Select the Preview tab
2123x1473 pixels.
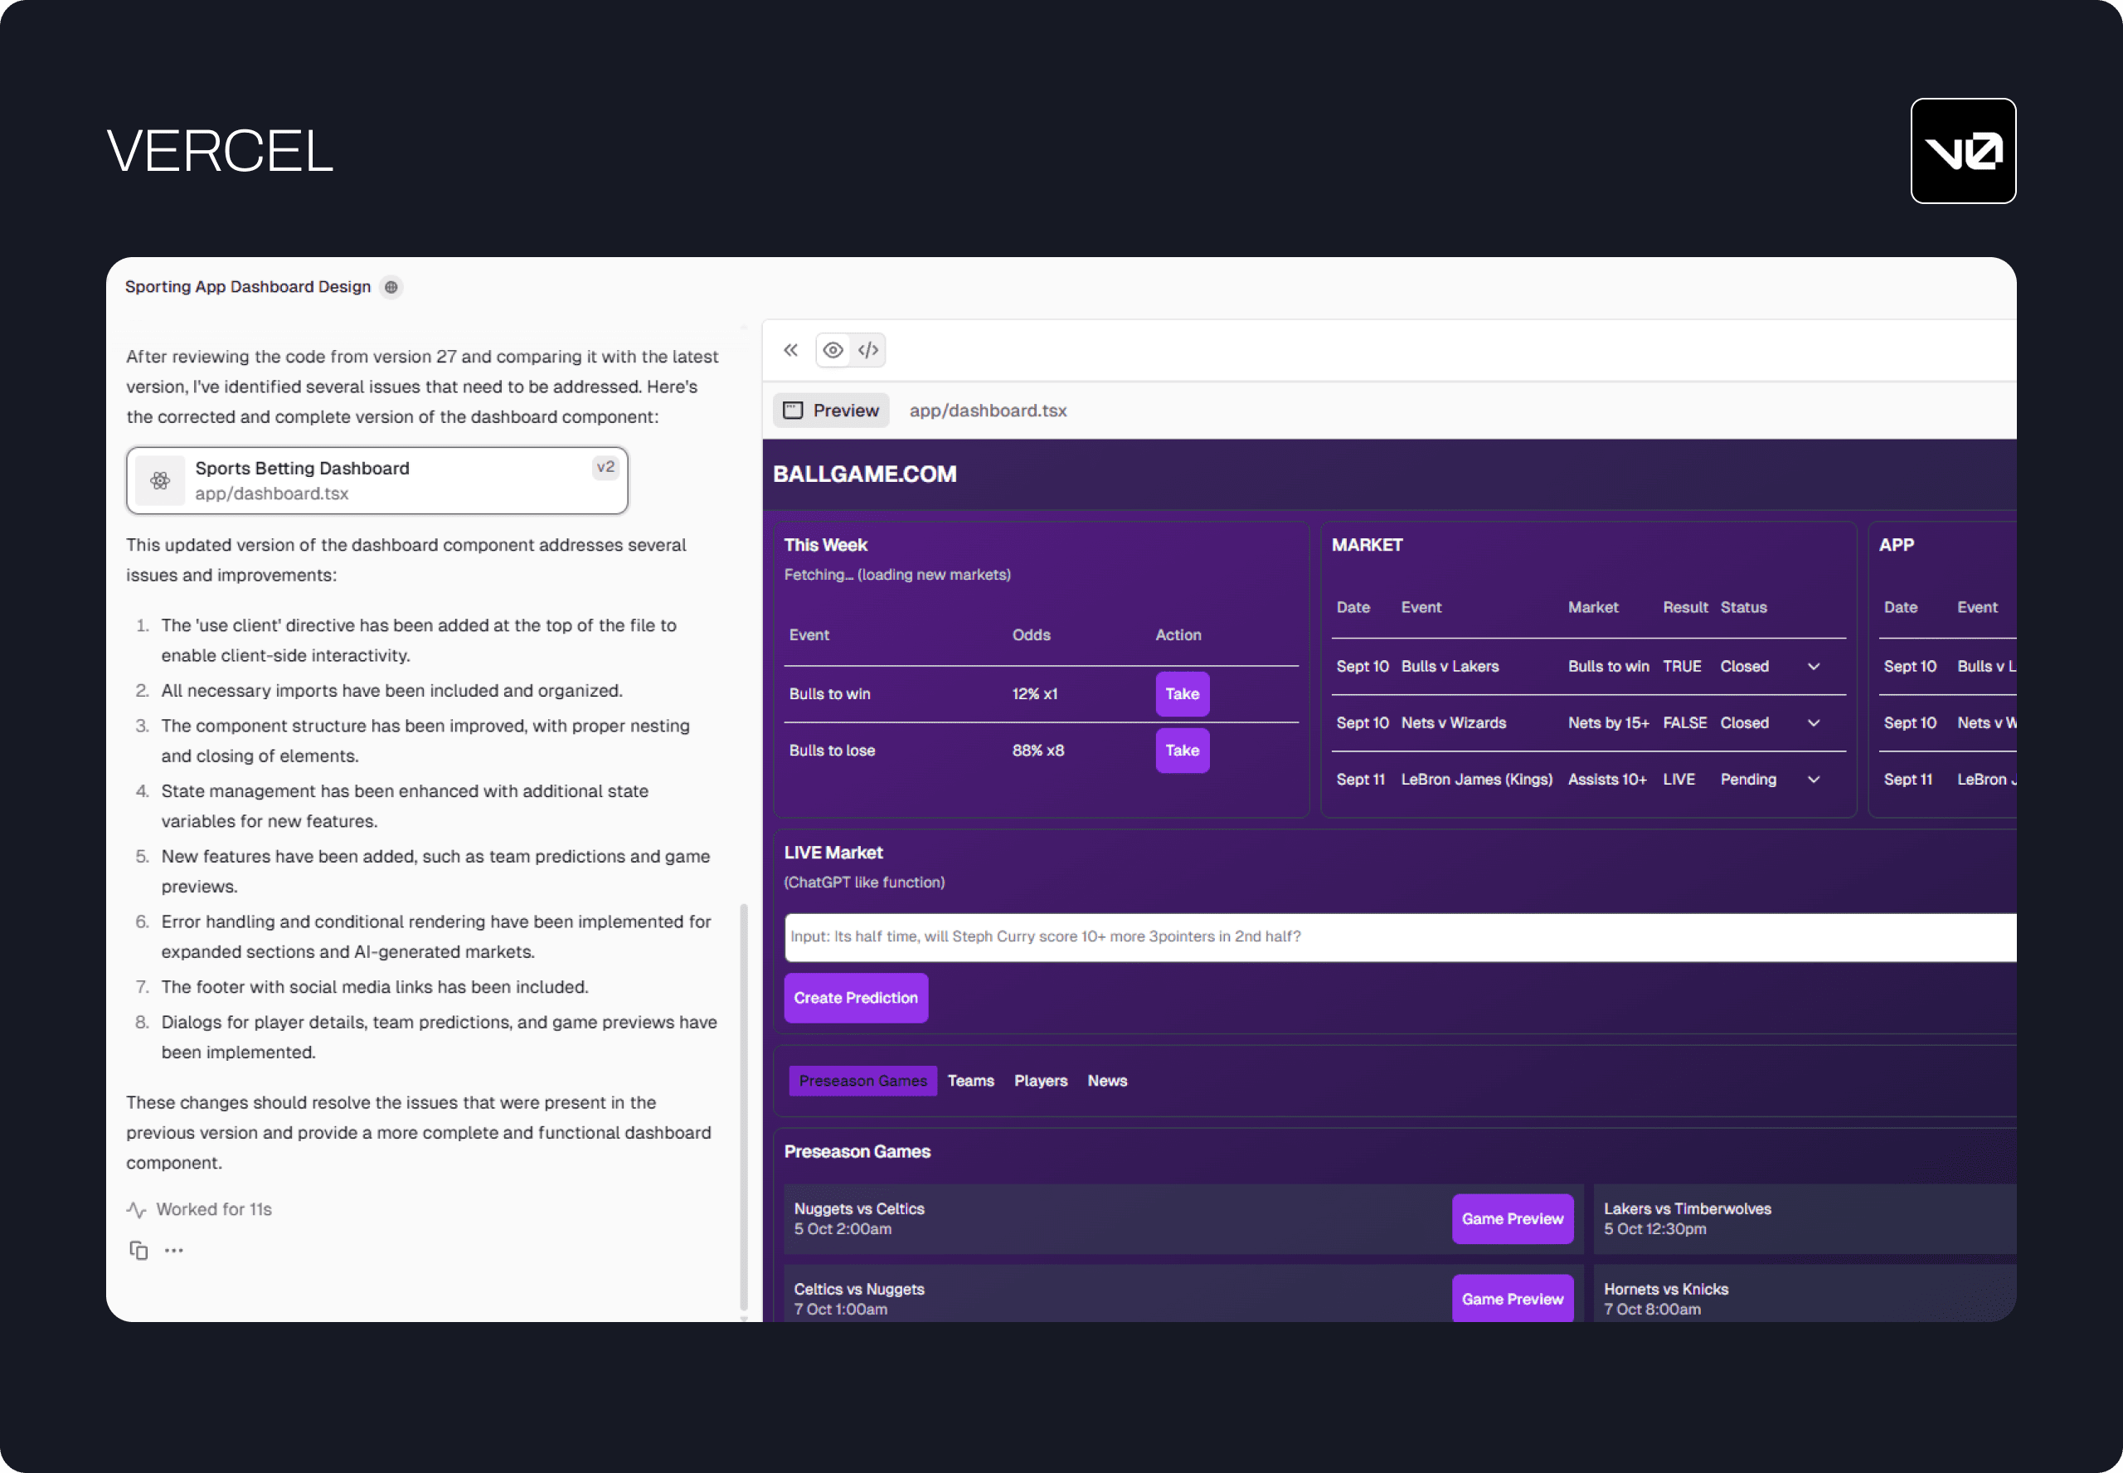pyautogui.click(x=831, y=411)
